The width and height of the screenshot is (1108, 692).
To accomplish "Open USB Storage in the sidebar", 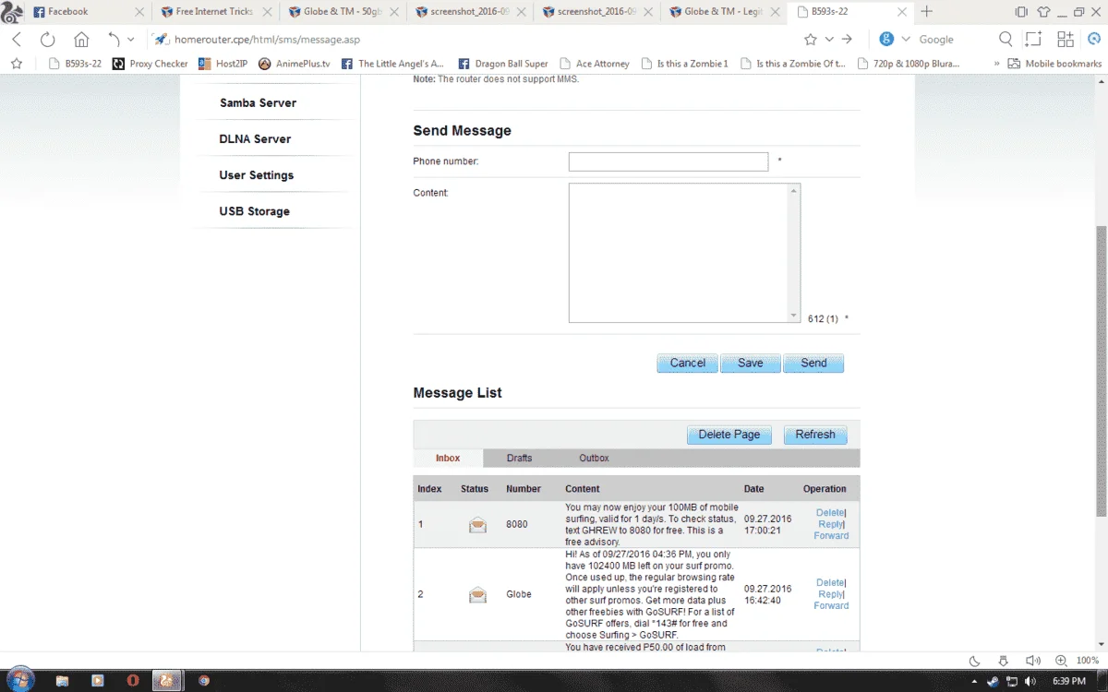I will [254, 211].
